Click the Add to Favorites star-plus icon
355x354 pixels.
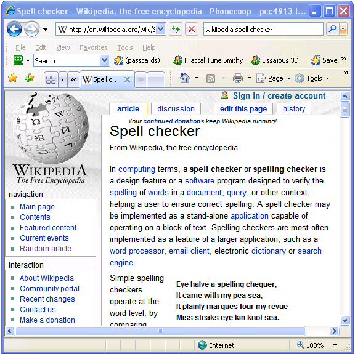click(29, 78)
